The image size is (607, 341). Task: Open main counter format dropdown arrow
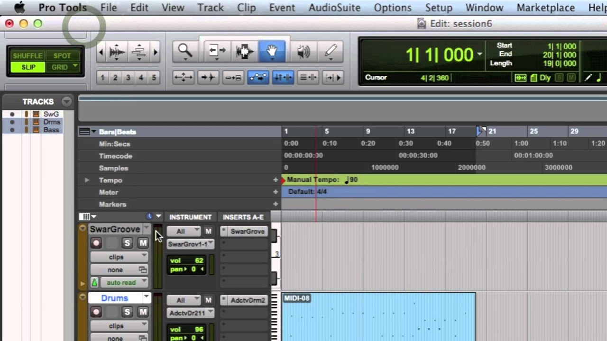coord(480,54)
